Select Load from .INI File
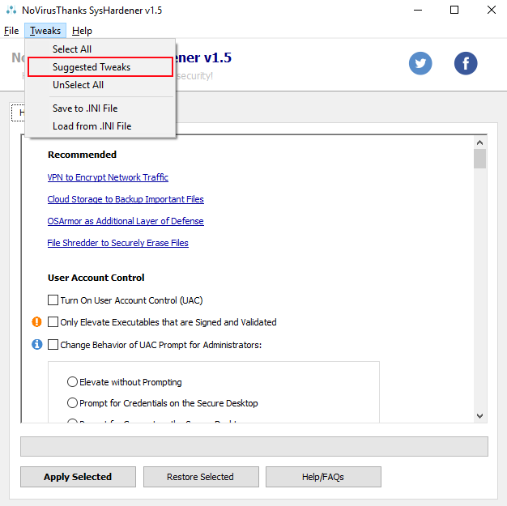 [100, 126]
